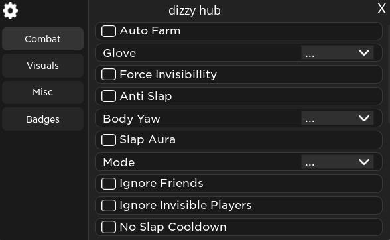Enable the Auto Farm checkbox
The width and height of the screenshot is (390, 240).
point(109,31)
